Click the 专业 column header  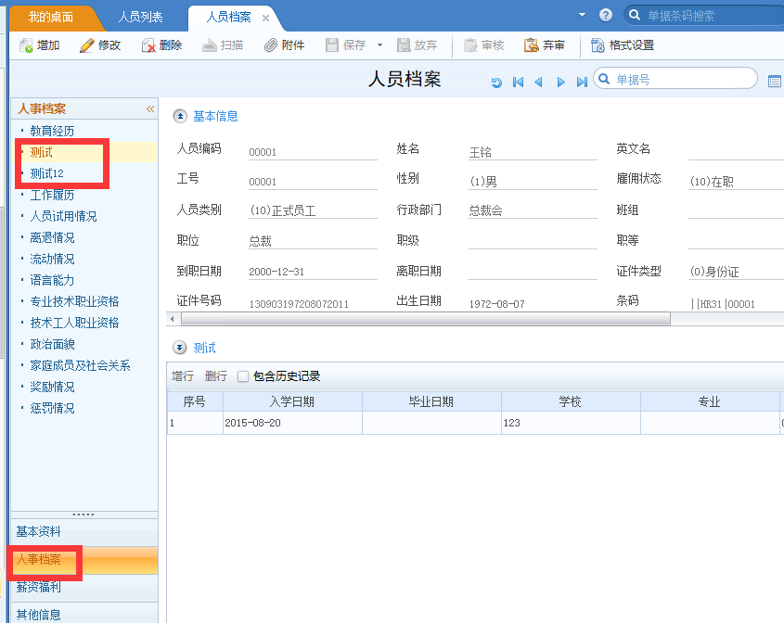pos(710,401)
